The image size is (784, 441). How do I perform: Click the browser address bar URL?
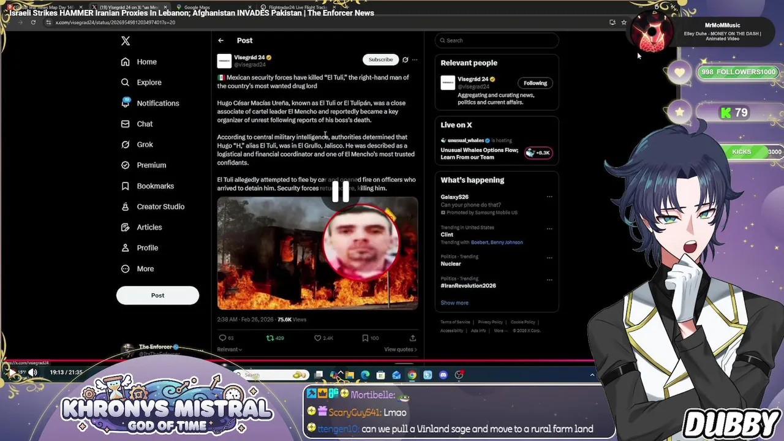pyautogui.click(x=115, y=23)
